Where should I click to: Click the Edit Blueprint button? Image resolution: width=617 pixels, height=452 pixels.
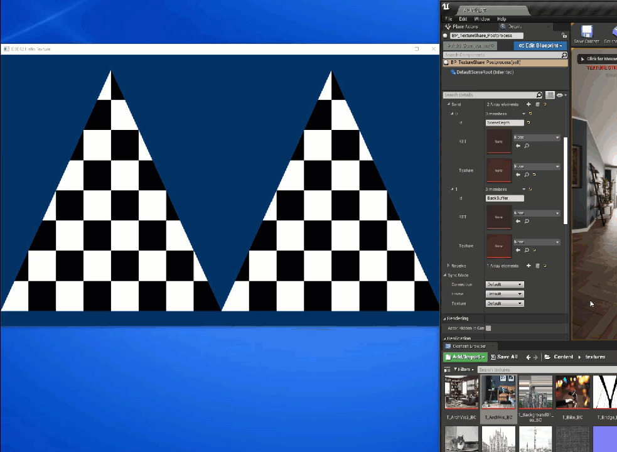[x=540, y=46]
